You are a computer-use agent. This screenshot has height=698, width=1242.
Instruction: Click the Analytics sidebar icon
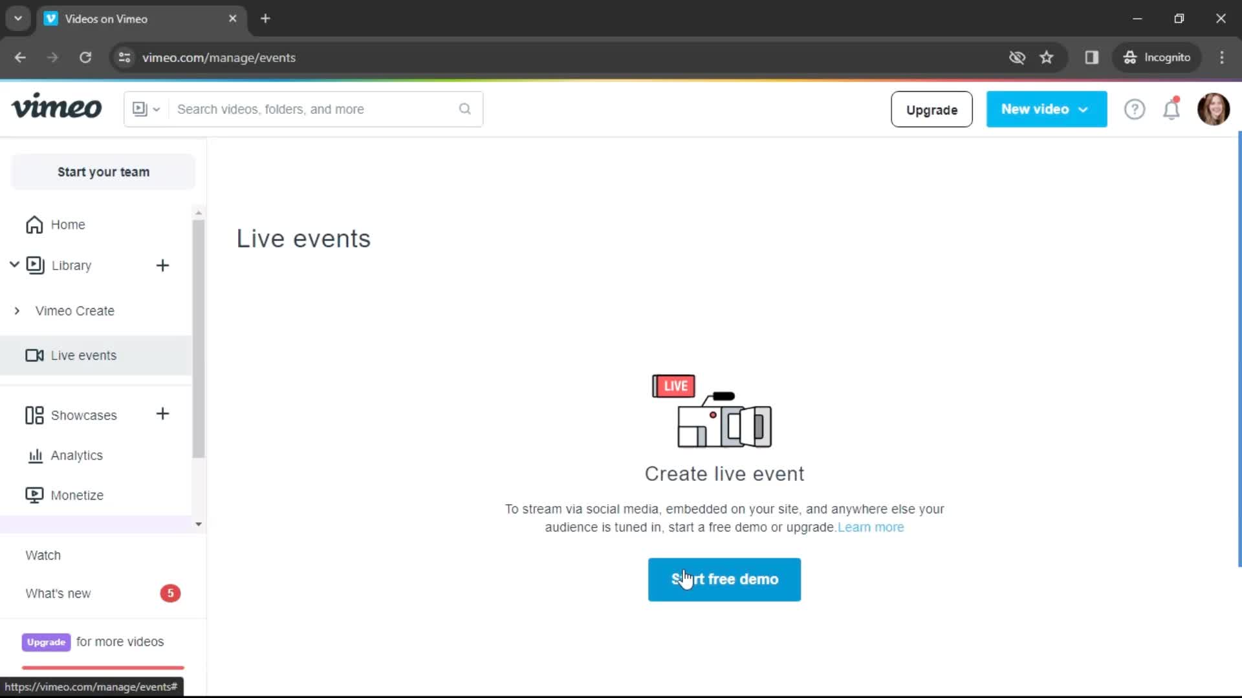tap(34, 454)
